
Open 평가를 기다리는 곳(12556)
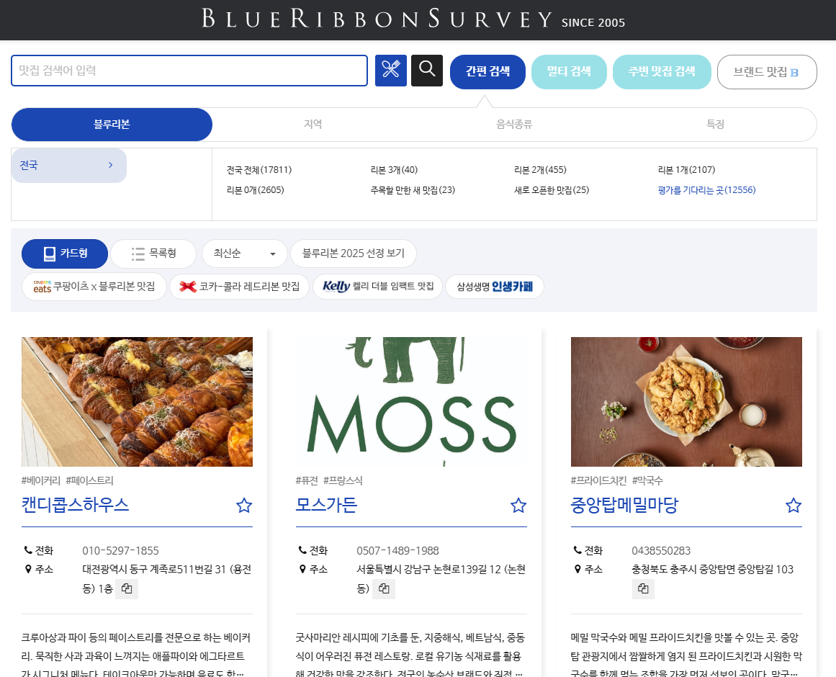(706, 190)
